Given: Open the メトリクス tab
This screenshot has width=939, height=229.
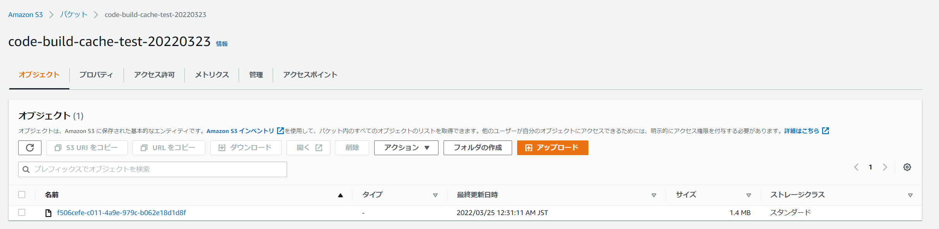Looking at the screenshot, I should 212,75.
